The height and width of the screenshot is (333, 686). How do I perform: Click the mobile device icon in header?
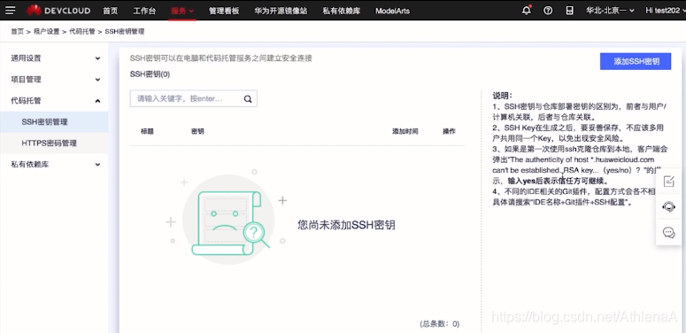(x=569, y=11)
